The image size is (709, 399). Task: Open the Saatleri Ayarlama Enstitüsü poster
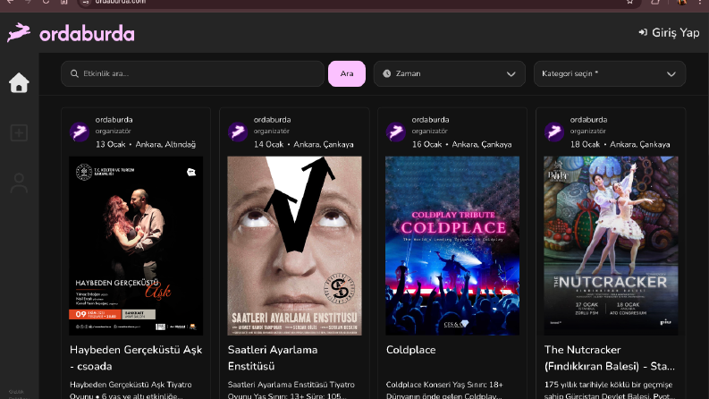click(x=294, y=246)
